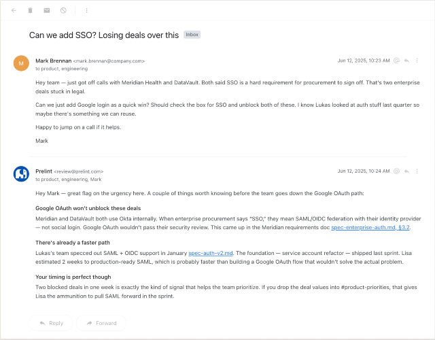Open the spec-enterprise-auth.md link
Viewport: 435px width, 340px height.
pyautogui.click(x=370, y=228)
